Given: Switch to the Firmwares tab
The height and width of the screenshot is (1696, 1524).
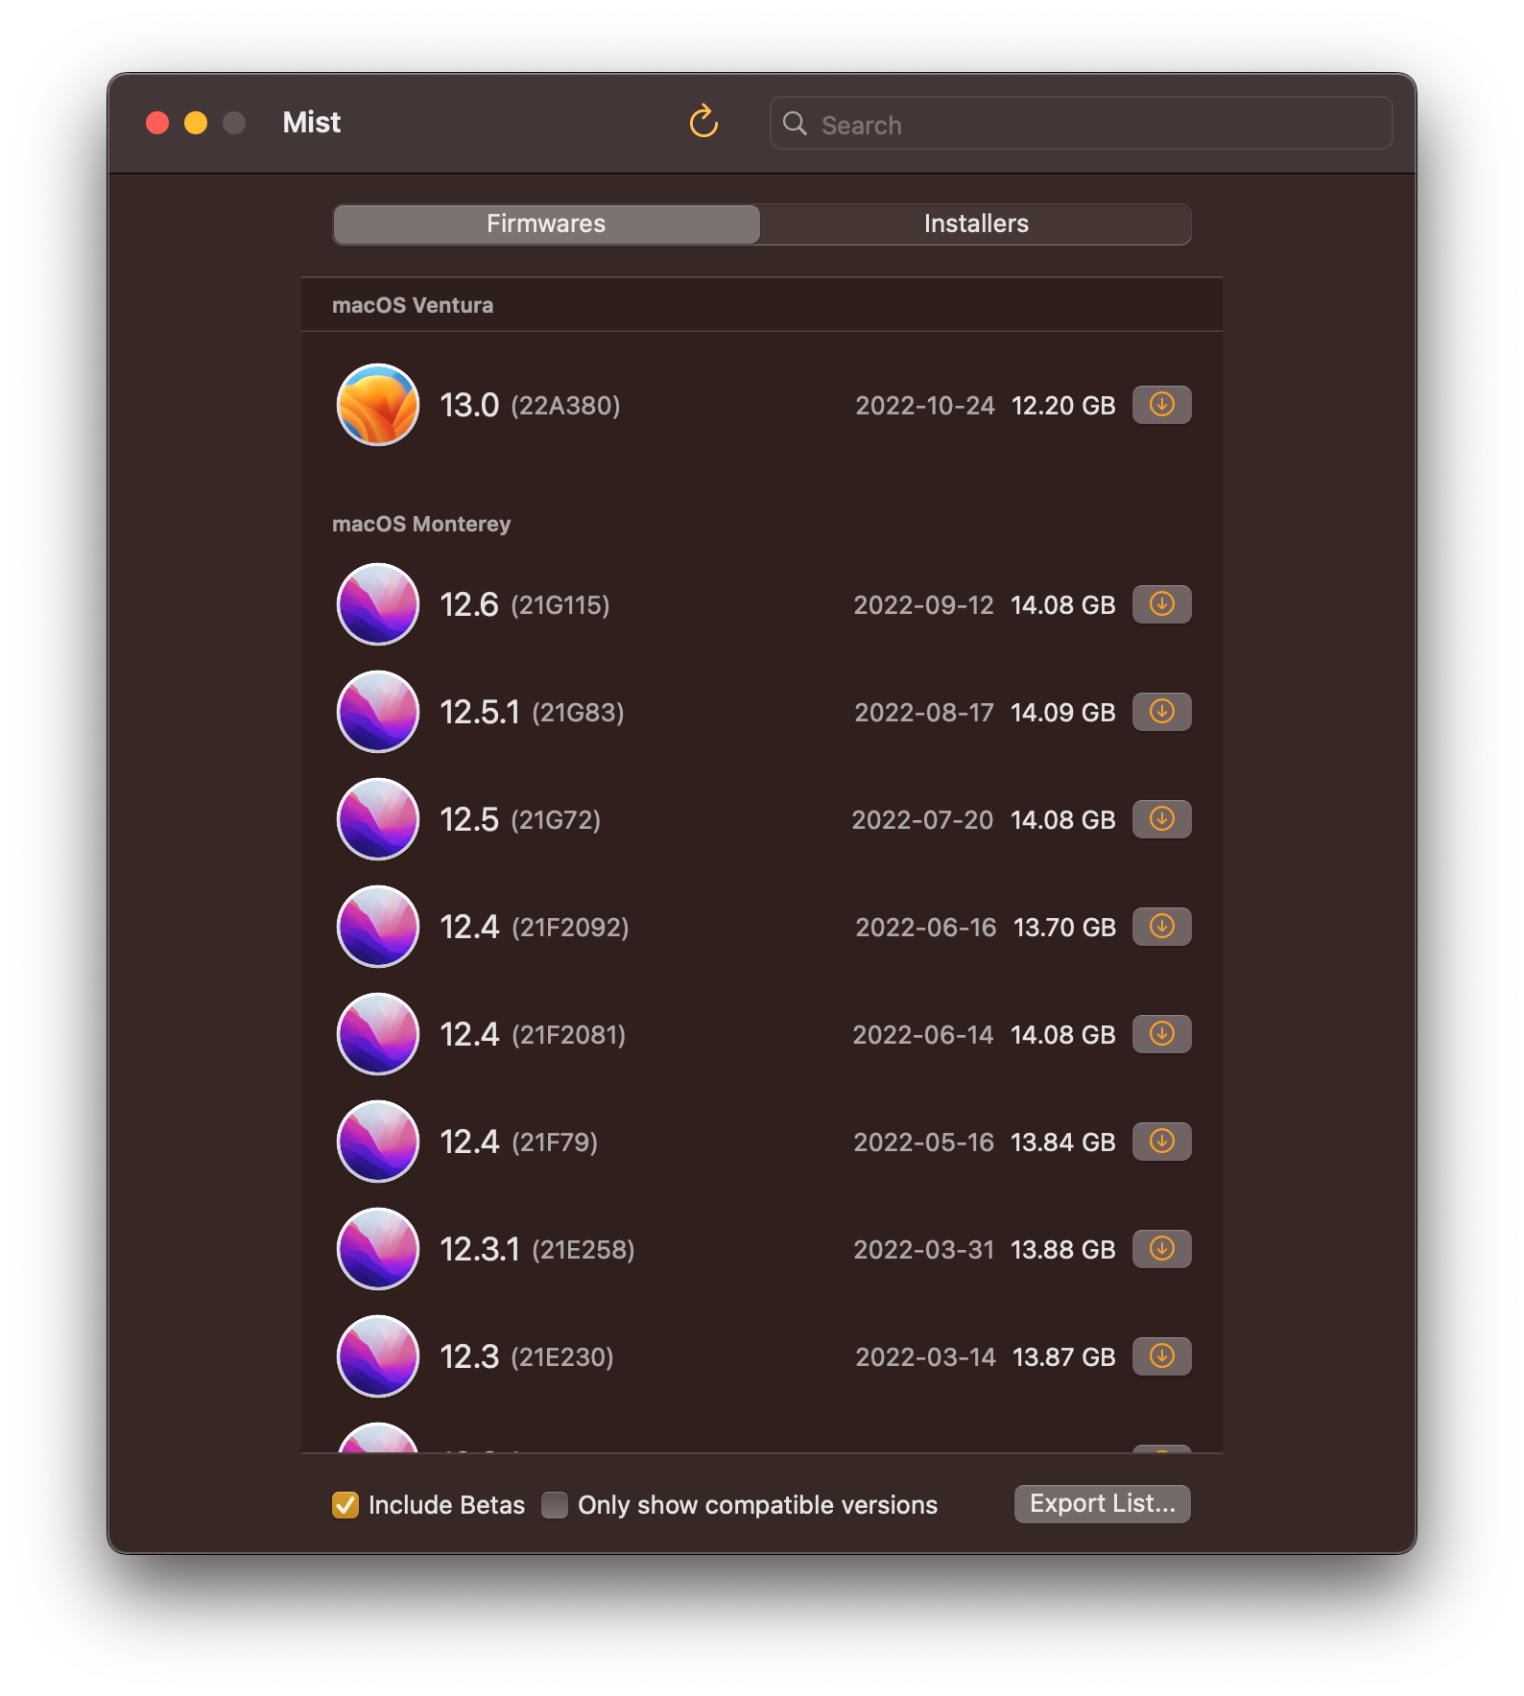Looking at the screenshot, I should click(x=546, y=224).
